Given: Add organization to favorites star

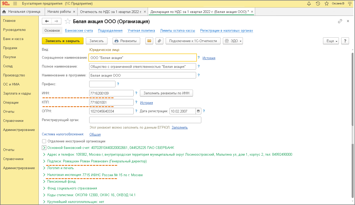Looking at the screenshot, I should [68, 21].
